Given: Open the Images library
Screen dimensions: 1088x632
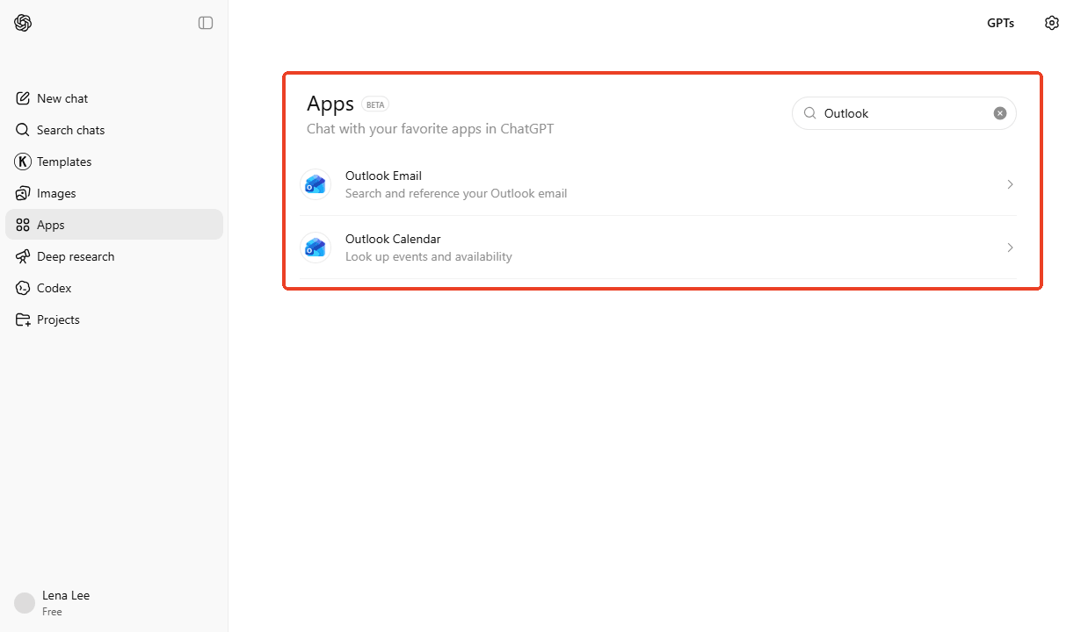Looking at the screenshot, I should [58, 192].
